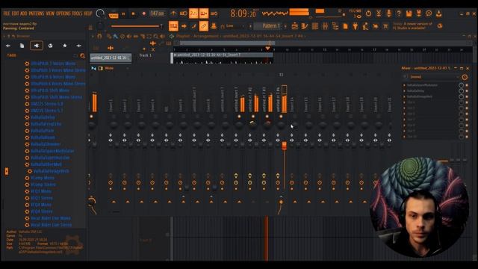Select VEQ3 Stereo in the browser list
This screenshot has height=269, width=478.
click(x=42, y=198)
